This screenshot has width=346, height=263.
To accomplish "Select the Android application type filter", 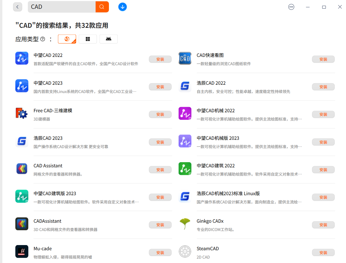I will [108, 39].
